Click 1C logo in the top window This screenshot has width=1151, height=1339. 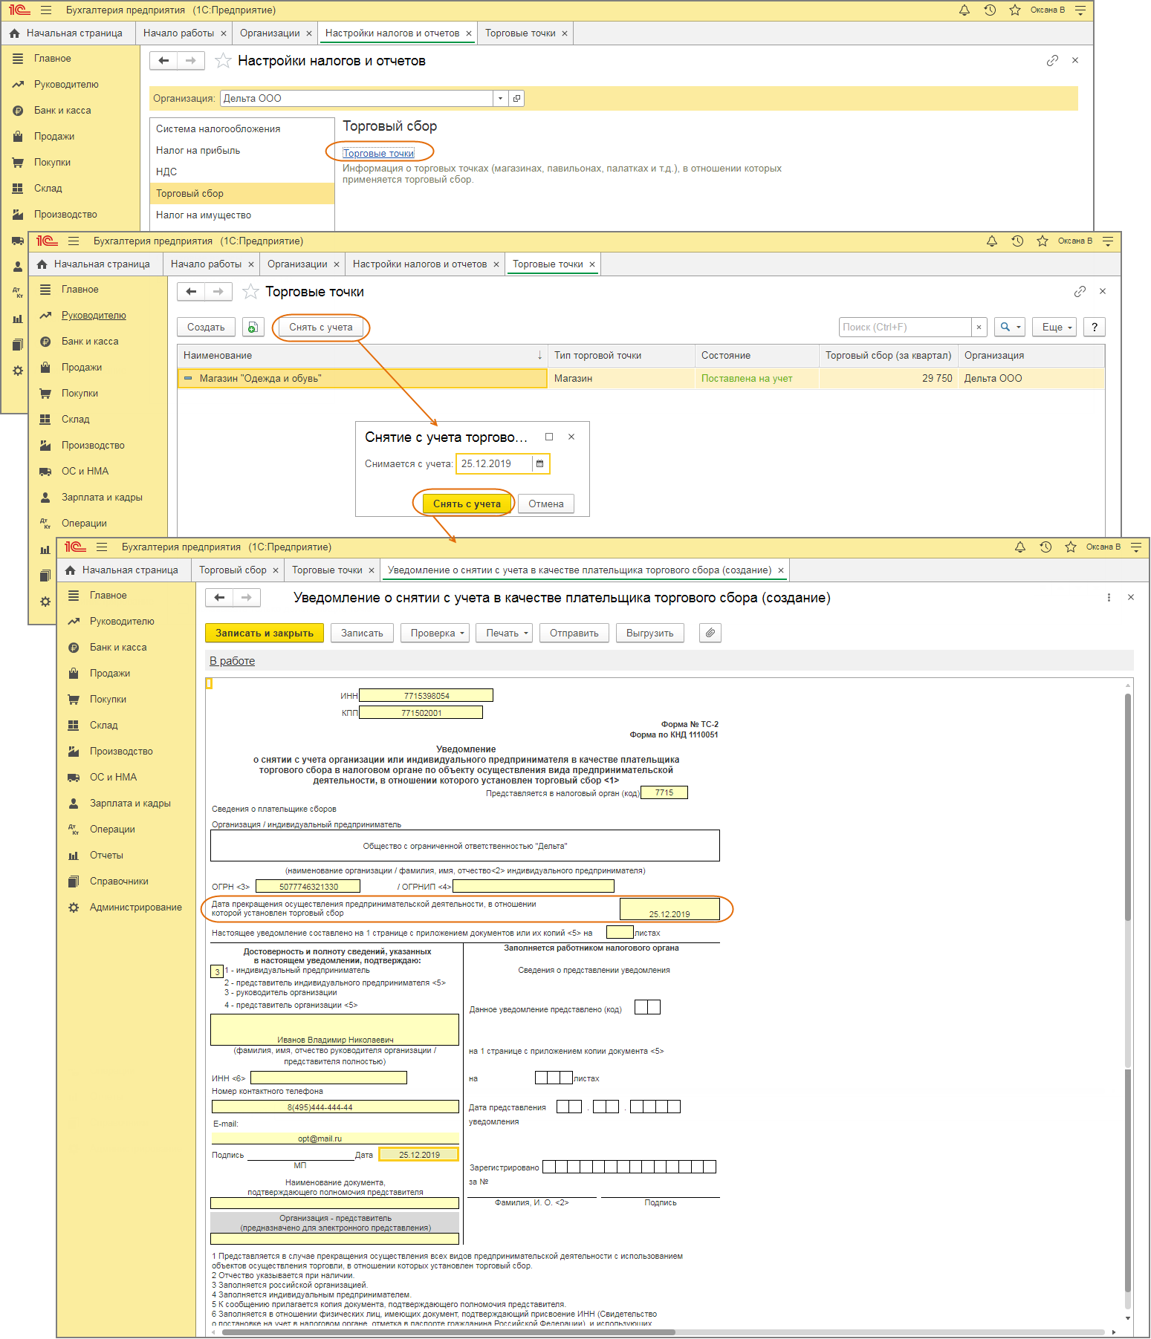(19, 10)
